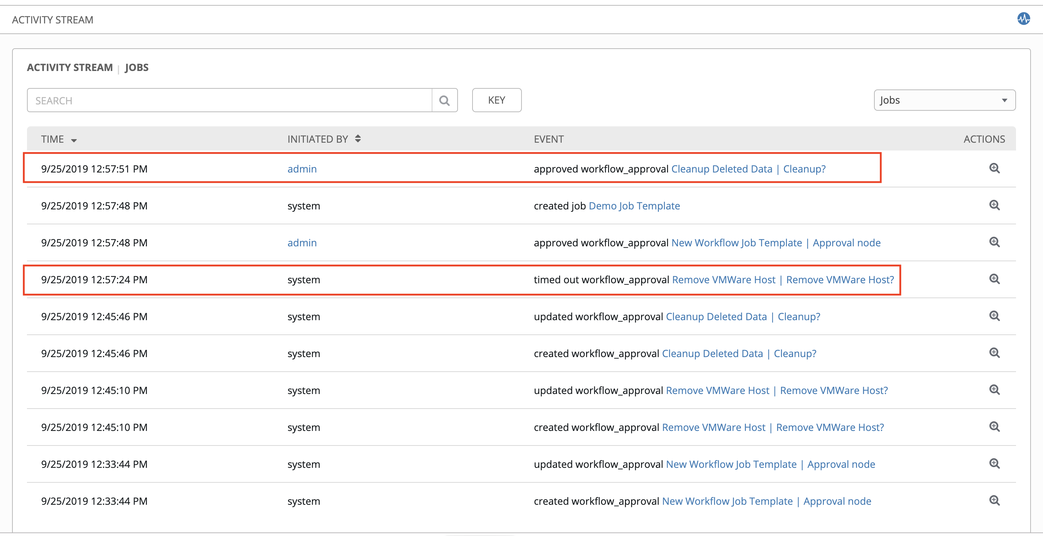Open Cleanup Deleted Data link in approved row
This screenshot has height=536, width=1043.
[722, 169]
